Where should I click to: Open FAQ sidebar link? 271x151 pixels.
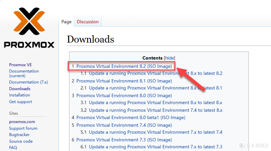13,148
